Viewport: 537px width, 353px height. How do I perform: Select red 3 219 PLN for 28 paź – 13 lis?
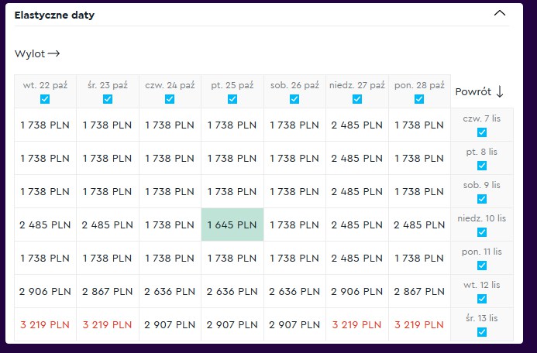[419, 324]
